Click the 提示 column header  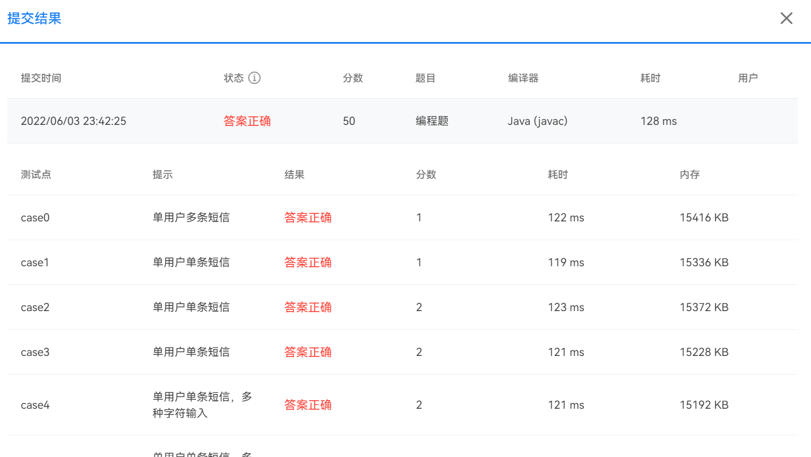pos(162,174)
